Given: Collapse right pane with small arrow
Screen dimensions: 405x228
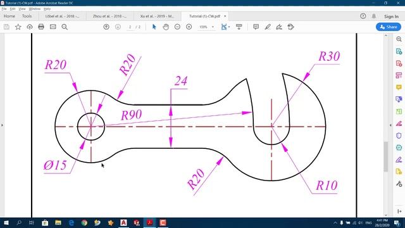Looking at the screenshot, I should click(x=390, y=125).
